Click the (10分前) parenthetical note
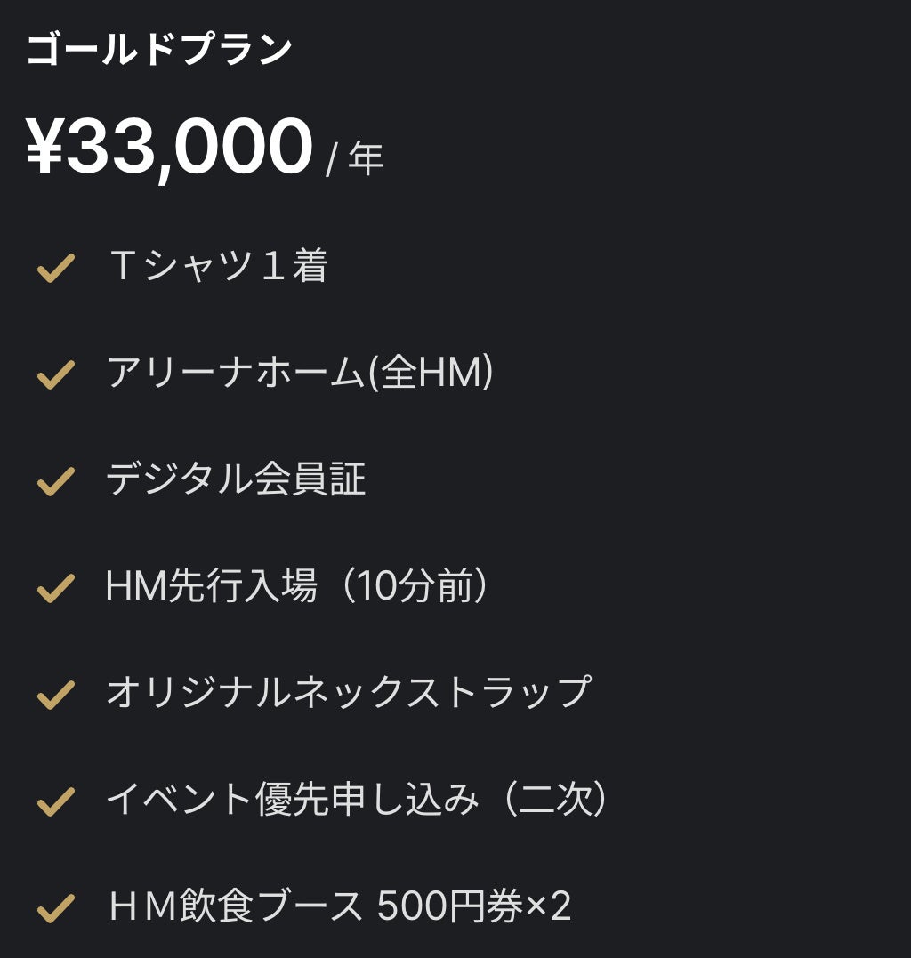This screenshot has height=958, width=911. (x=412, y=586)
